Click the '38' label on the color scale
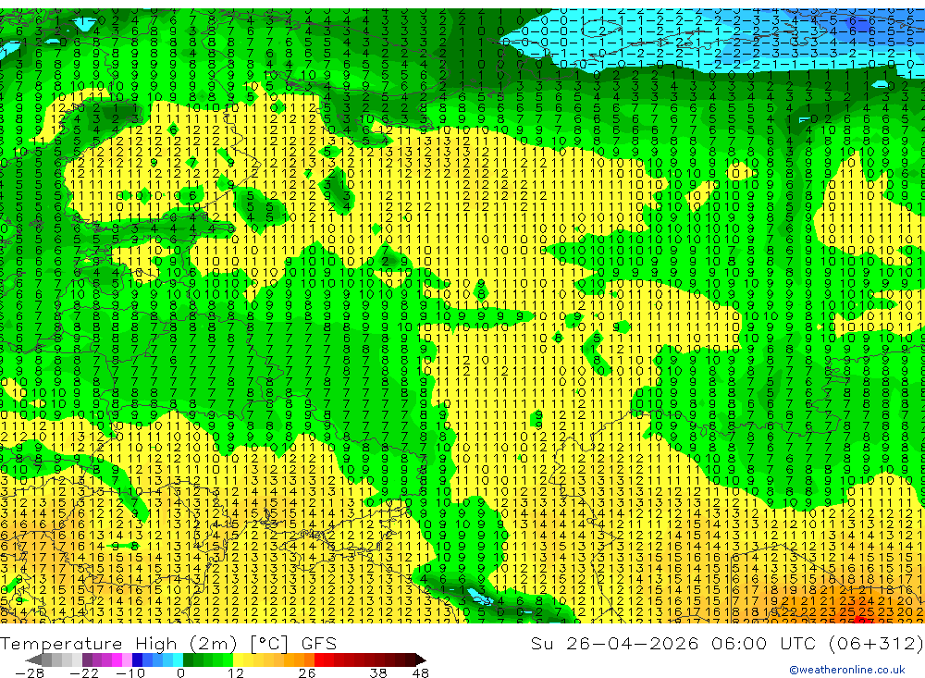The width and height of the screenshot is (925, 678). pyautogui.click(x=377, y=673)
